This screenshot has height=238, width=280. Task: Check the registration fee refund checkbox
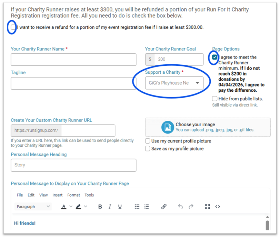pyautogui.click(x=13, y=27)
